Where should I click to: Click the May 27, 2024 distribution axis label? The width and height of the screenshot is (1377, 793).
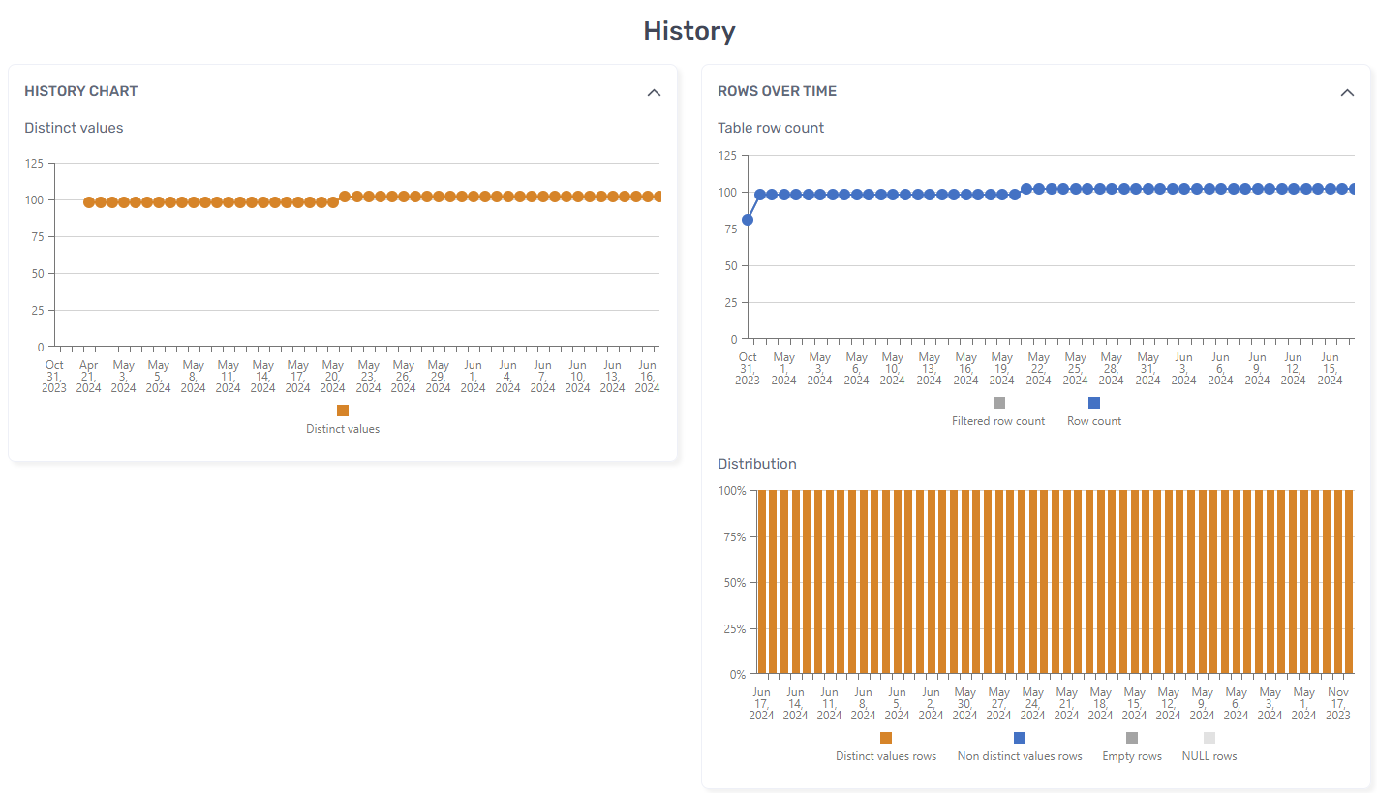[x=999, y=704]
